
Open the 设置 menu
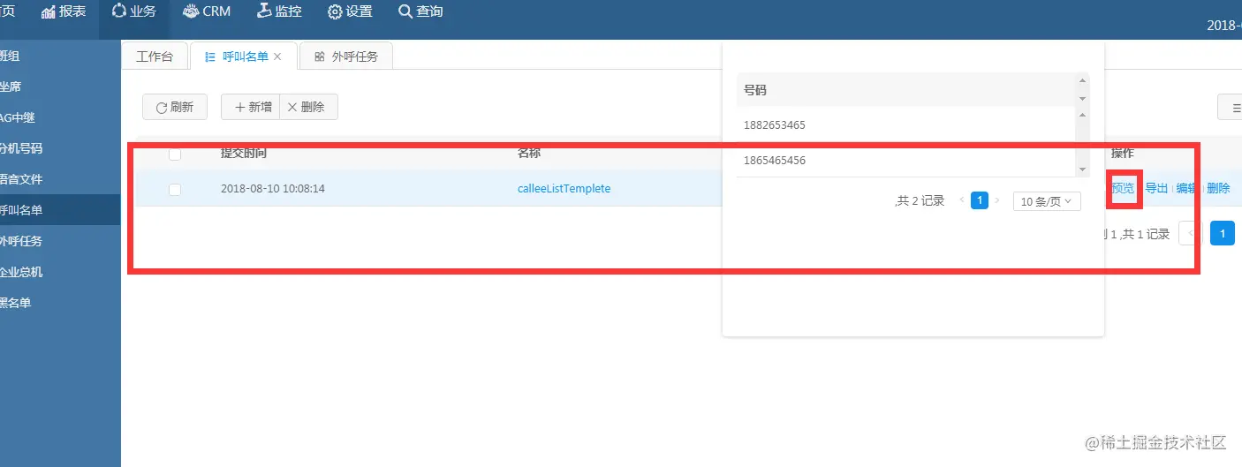click(350, 11)
